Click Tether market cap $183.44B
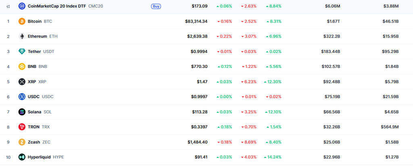 click(331, 51)
